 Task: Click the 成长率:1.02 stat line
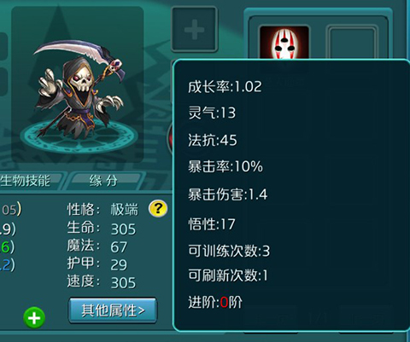click(x=225, y=86)
